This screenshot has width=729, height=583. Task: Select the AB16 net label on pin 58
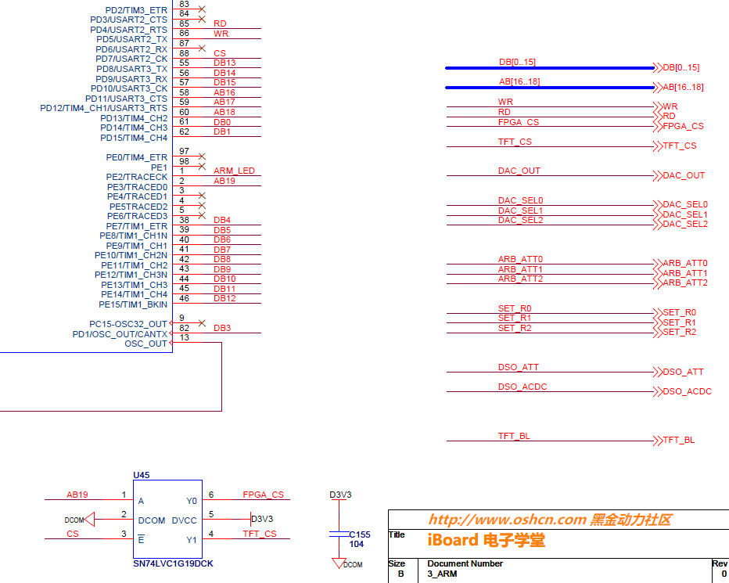(x=224, y=92)
